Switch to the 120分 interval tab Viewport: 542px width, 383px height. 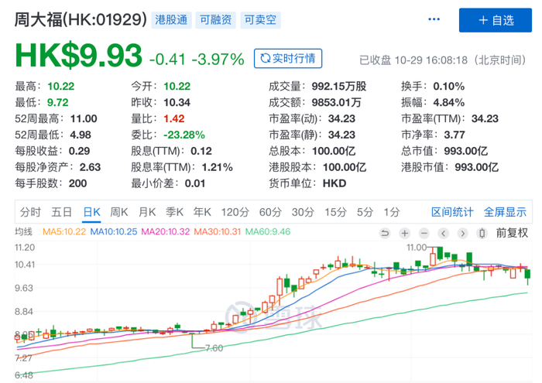[x=235, y=212]
